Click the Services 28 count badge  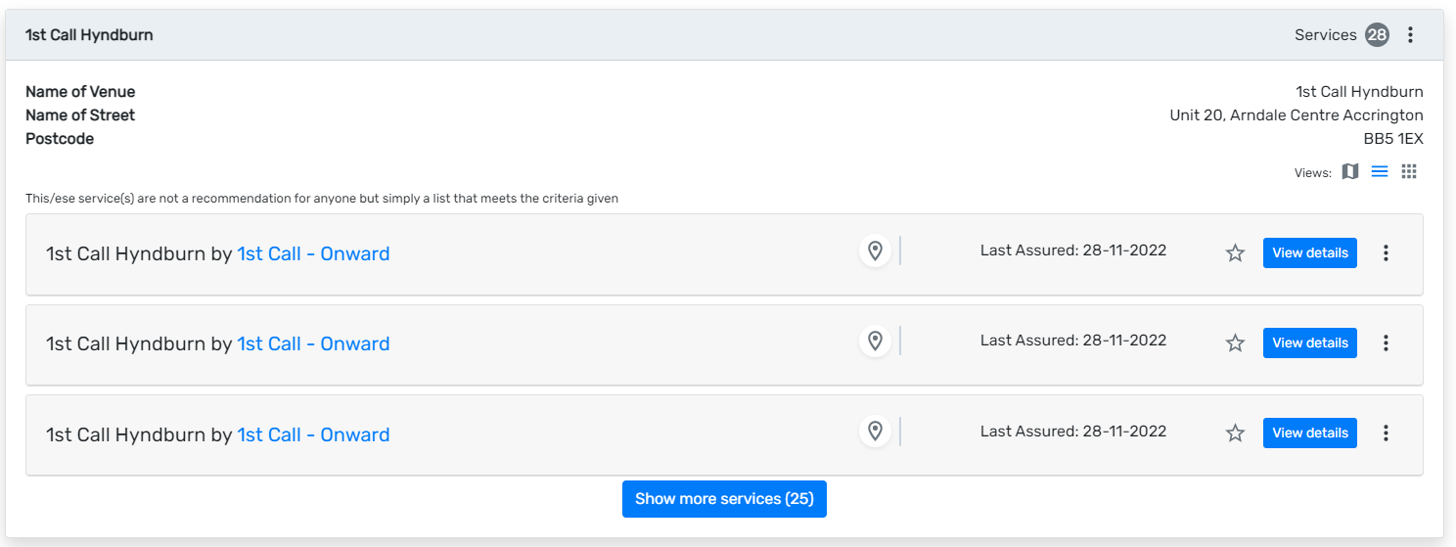click(x=1378, y=35)
